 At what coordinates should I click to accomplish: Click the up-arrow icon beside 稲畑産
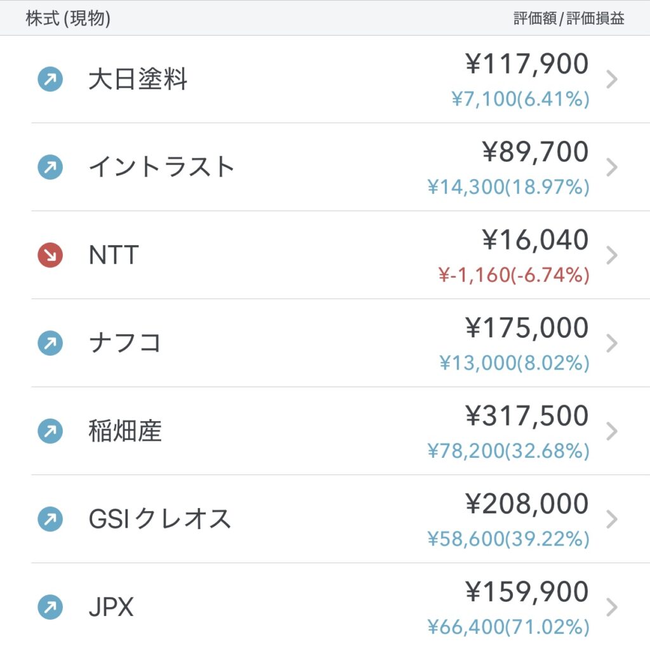[x=50, y=431]
